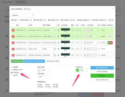Select the Refund Lock In option
Screen dimensions: 125x97
[12, 70]
